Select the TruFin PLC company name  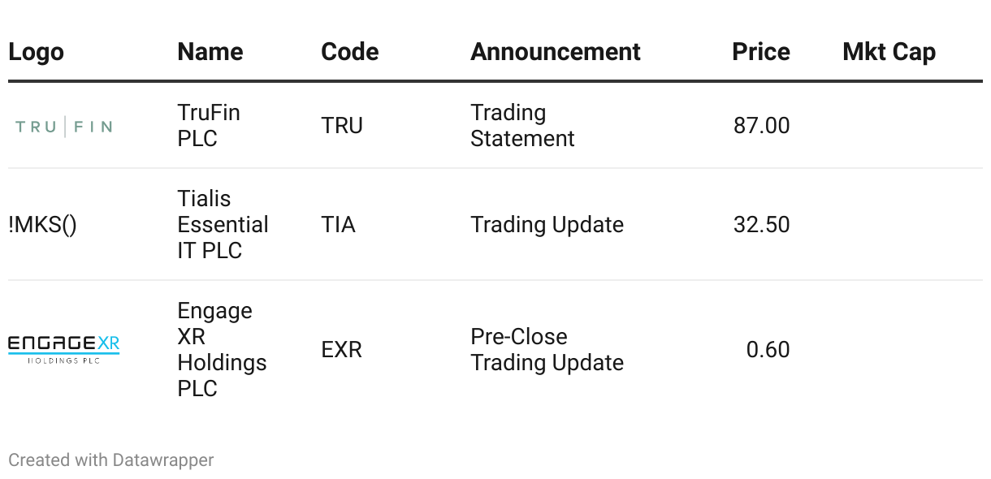[x=209, y=126]
